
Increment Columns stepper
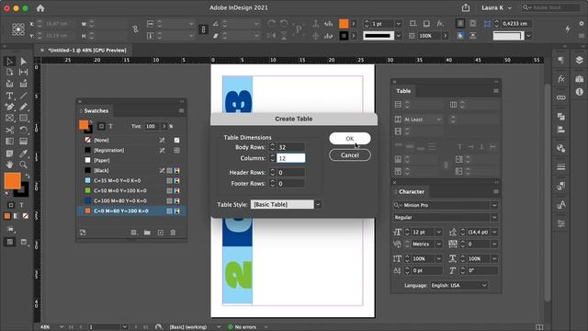pyautogui.click(x=273, y=156)
